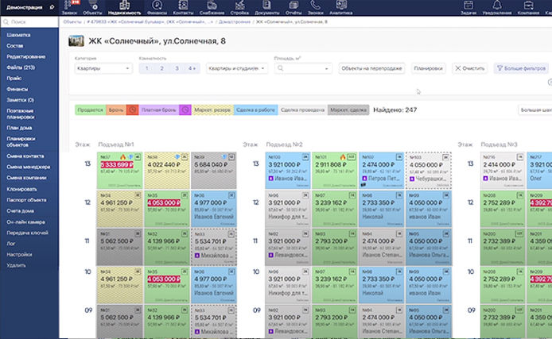
Task: Open the Объекты section icon
Action: click(92, 5)
